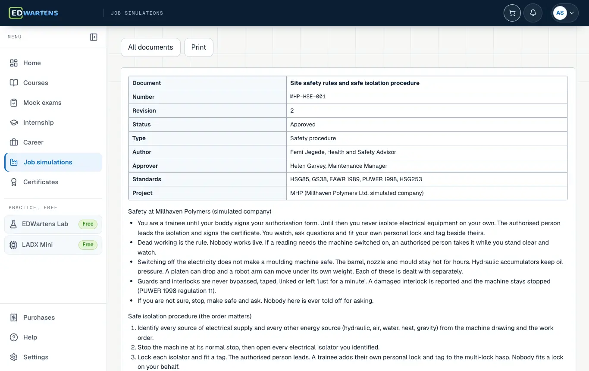Go to Home page
Image resolution: width=589 pixels, height=371 pixels.
[53, 63]
